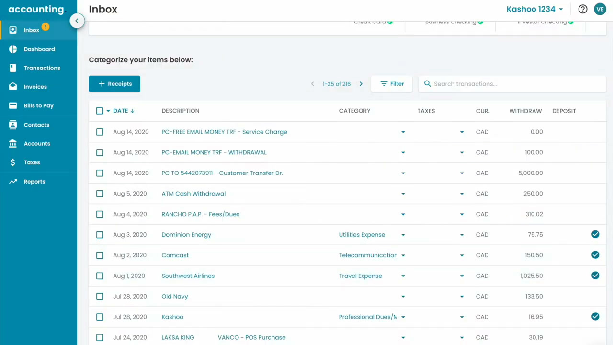Select the Dominion Energy row checkbox
Image resolution: width=613 pixels, height=345 pixels.
point(100,235)
